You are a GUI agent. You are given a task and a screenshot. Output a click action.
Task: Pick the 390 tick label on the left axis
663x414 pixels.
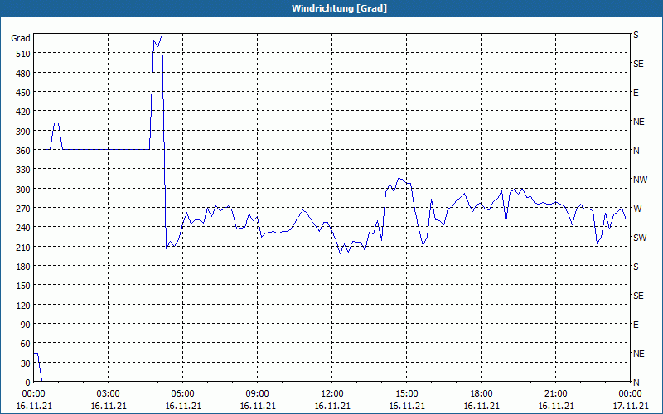pyautogui.click(x=23, y=131)
